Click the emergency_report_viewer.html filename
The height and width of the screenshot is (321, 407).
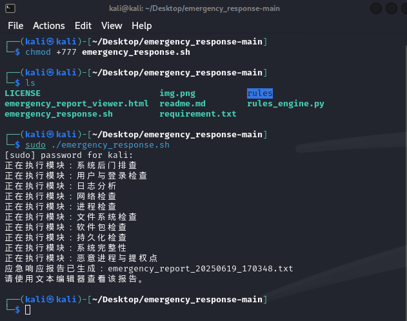point(77,104)
